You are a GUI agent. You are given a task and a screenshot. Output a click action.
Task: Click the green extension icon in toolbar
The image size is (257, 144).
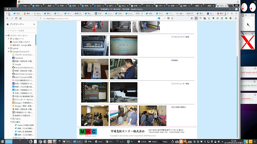click(226, 18)
